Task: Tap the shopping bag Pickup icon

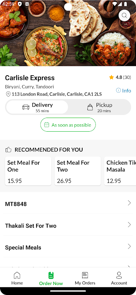Action: pyautogui.click(x=90, y=107)
